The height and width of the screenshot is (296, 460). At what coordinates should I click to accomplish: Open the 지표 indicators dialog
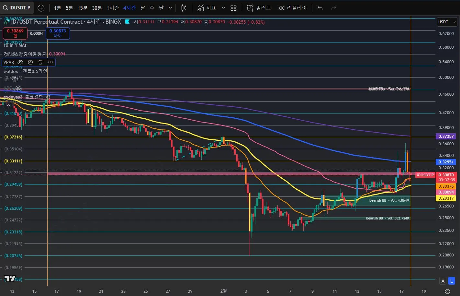pyautogui.click(x=207, y=8)
